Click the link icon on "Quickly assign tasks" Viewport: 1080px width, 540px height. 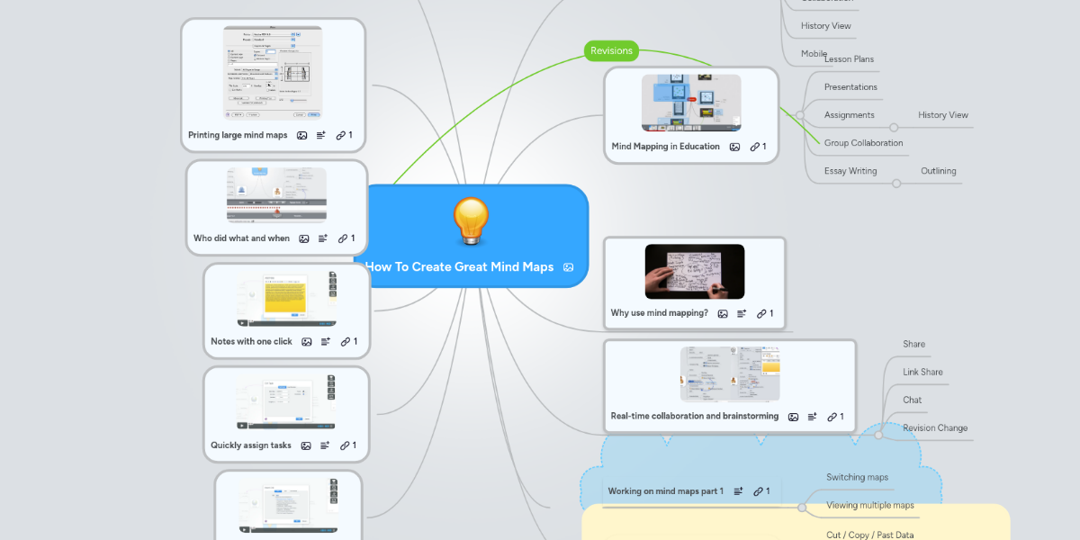coord(345,445)
